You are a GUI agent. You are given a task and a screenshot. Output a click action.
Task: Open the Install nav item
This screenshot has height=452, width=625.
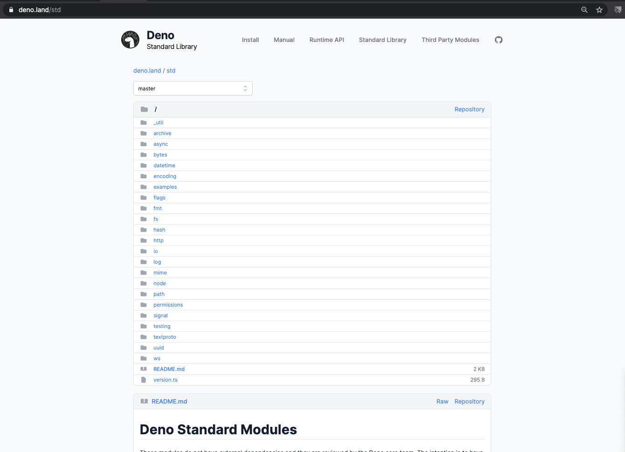250,40
